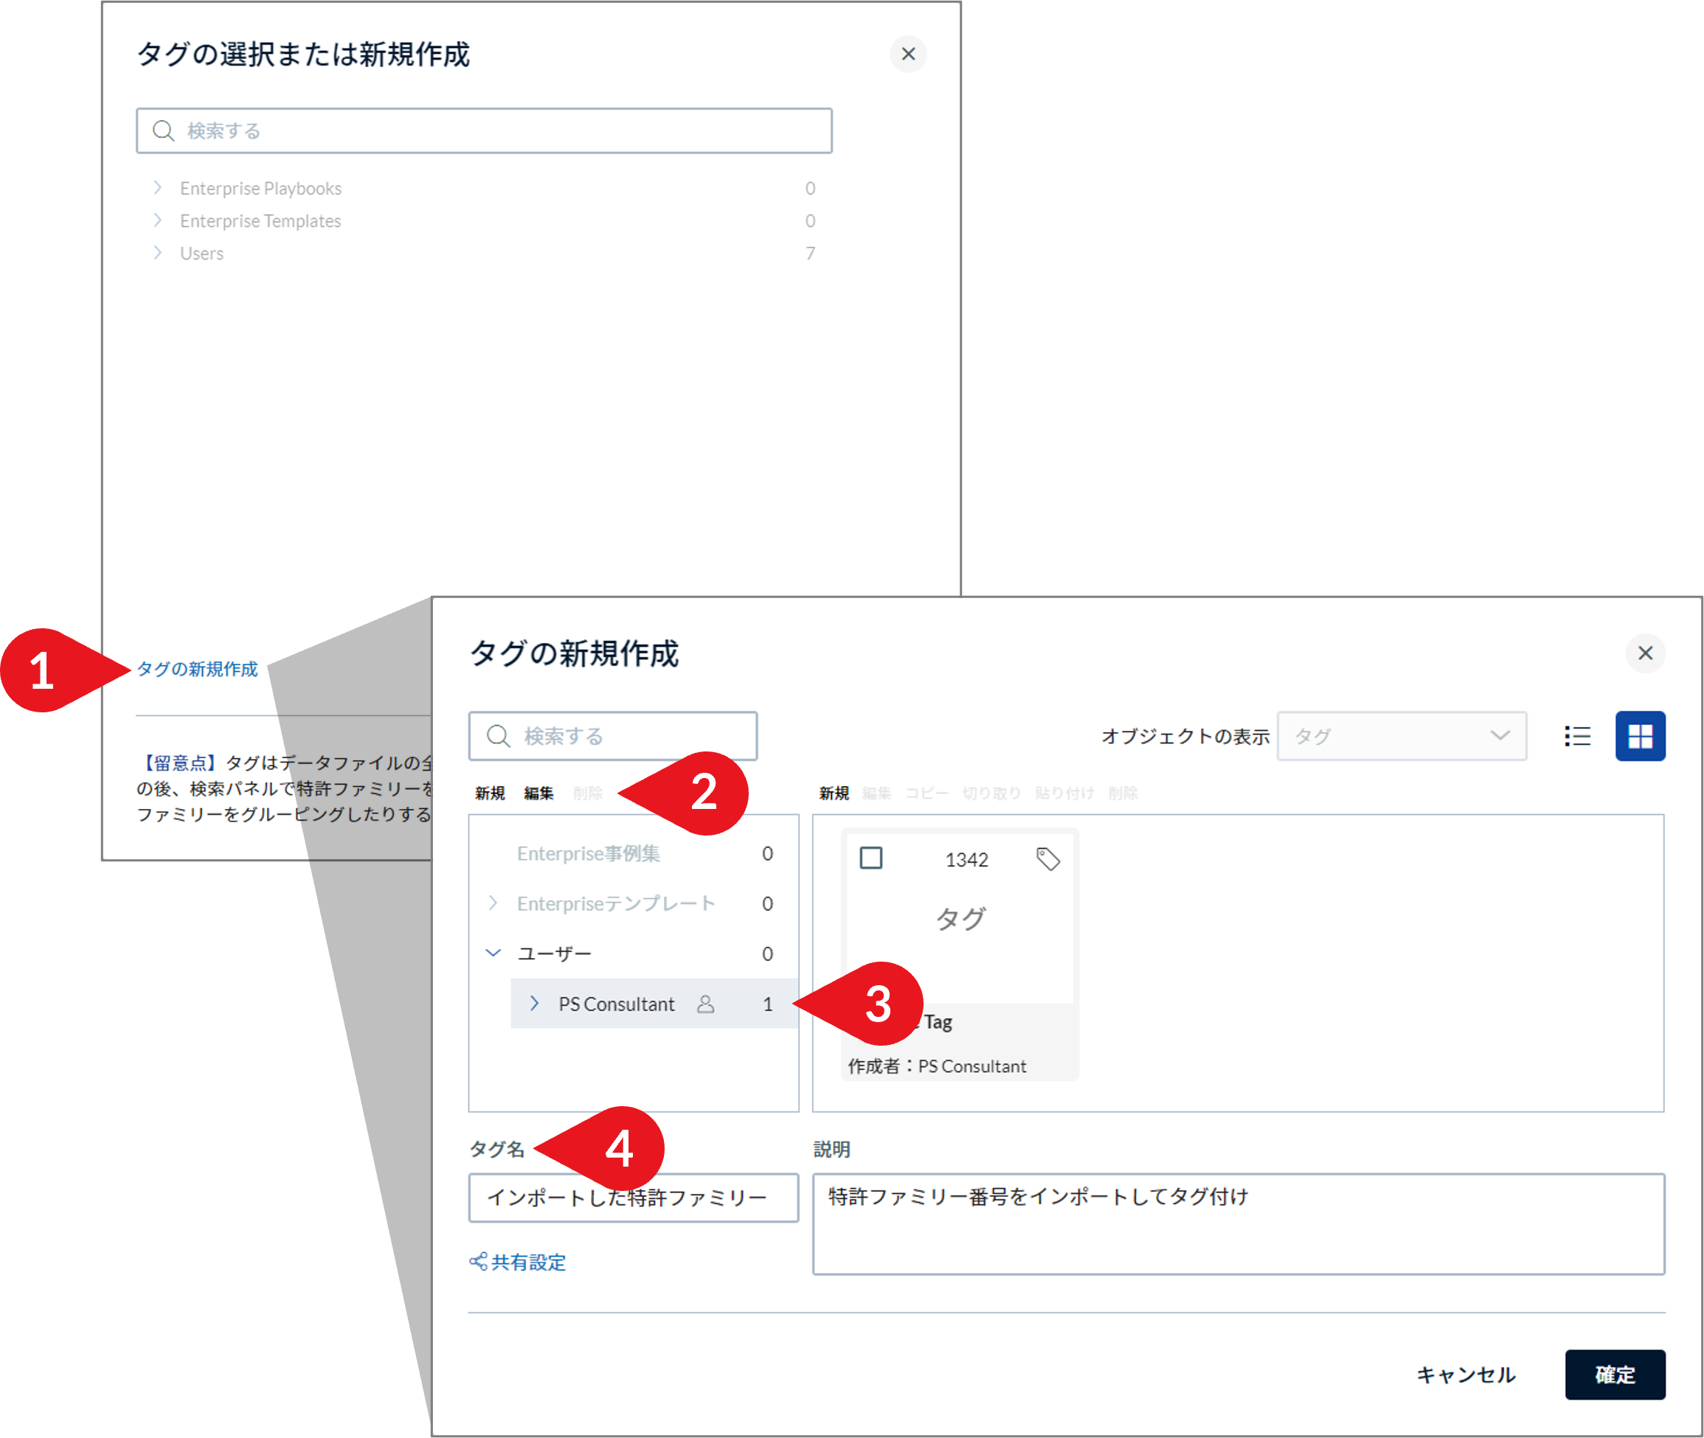1704x1438 pixels.
Task: Click the キャンセル button
Action: tap(1465, 1375)
